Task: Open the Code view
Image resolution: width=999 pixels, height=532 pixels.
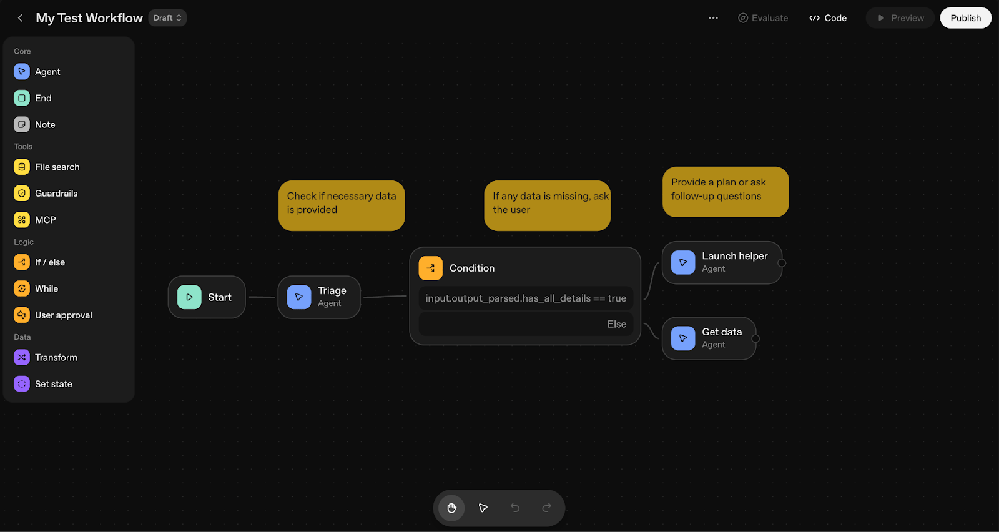Action: (x=828, y=18)
